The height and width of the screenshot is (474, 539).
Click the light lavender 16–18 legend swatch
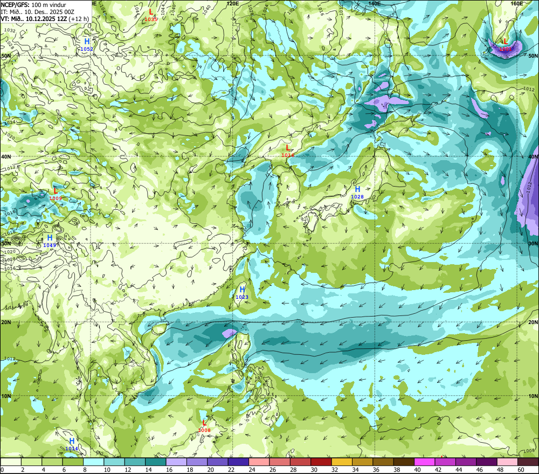click(x=176, y=462)
